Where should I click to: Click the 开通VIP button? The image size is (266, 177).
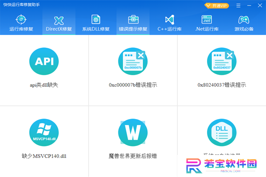pos(217,6)
